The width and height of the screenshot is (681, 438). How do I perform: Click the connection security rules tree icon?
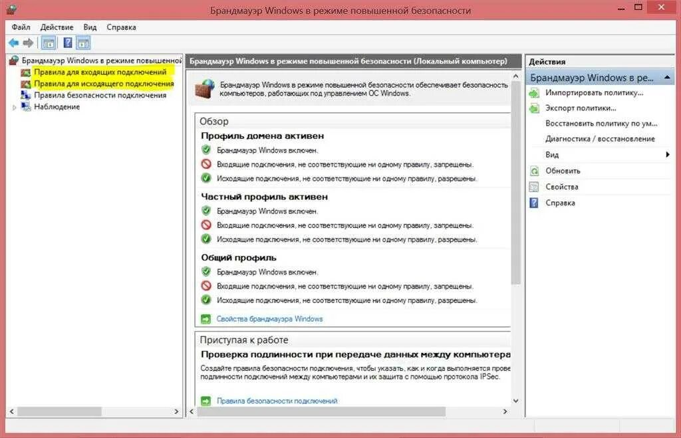coord(26,95)
